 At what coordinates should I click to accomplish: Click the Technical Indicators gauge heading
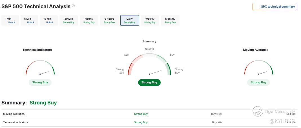click(37, 50)
